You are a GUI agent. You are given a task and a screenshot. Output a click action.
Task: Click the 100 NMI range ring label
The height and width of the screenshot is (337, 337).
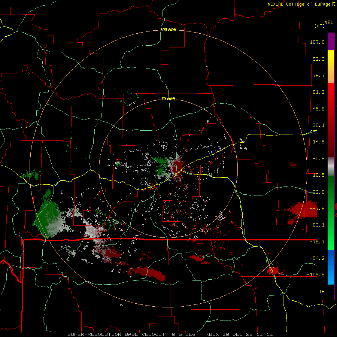click(x=168, y=30)
